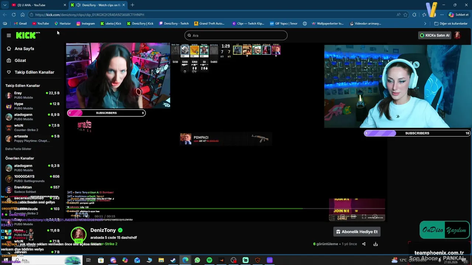Expand the bookmarks bar overflow chevron

coord(425,24)
